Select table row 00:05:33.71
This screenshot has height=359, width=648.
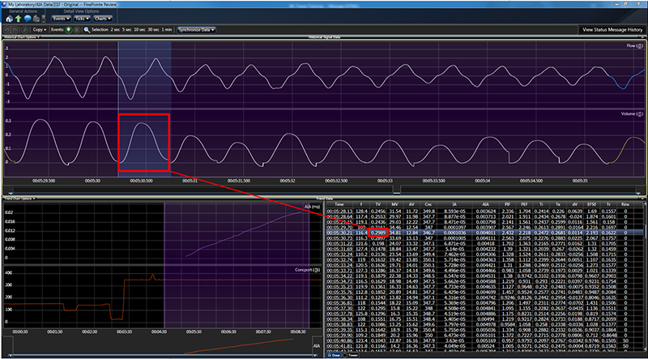(484, 271)
